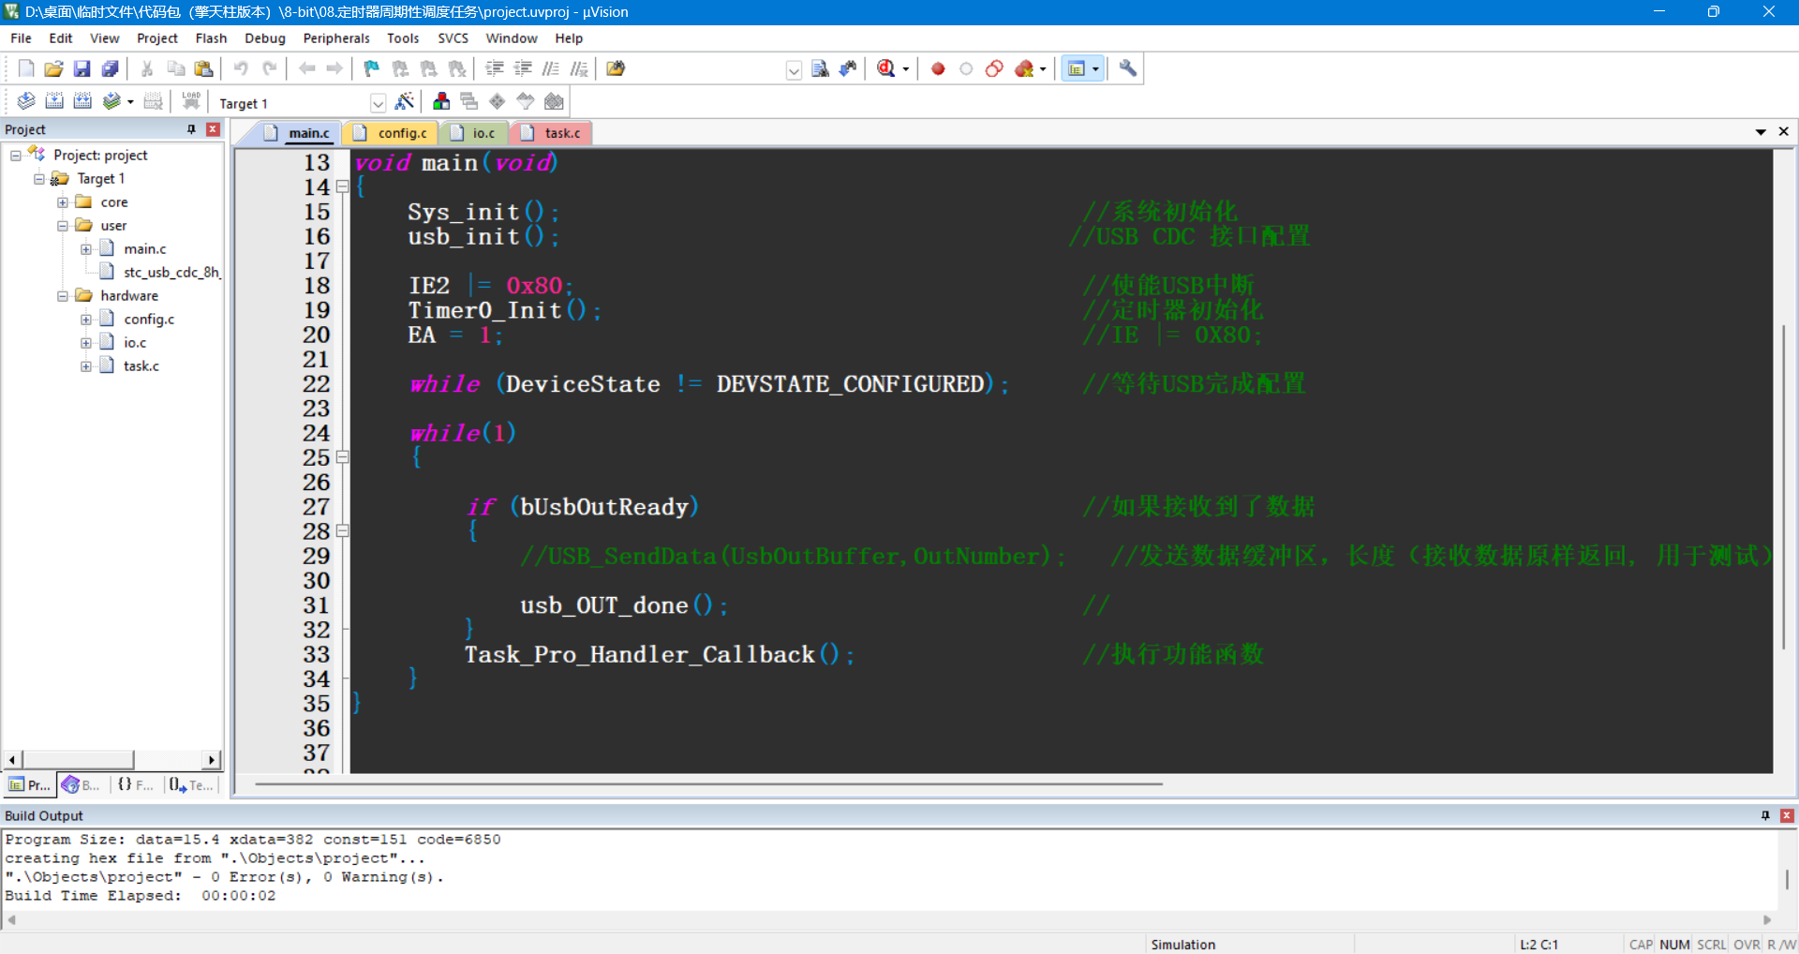This screenshot has height=954, width=1799.
Task: Open the window layout dropdown arrow
Action: tap(1095, 69)
